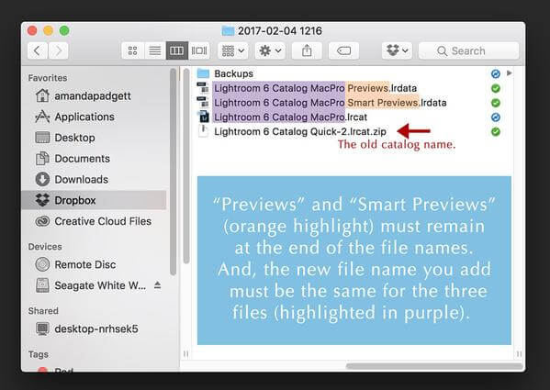
Task: Click sync status icon beside Backups
Action: click(496, 74)
